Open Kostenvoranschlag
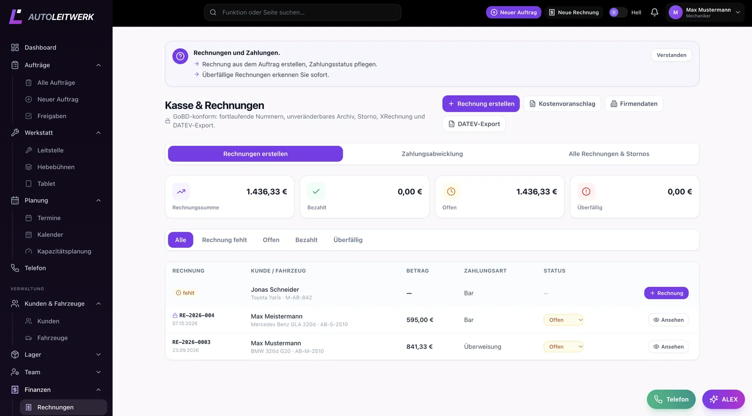Image resolution: width=752 pixels, height=416 pixels. pos(562,104)
